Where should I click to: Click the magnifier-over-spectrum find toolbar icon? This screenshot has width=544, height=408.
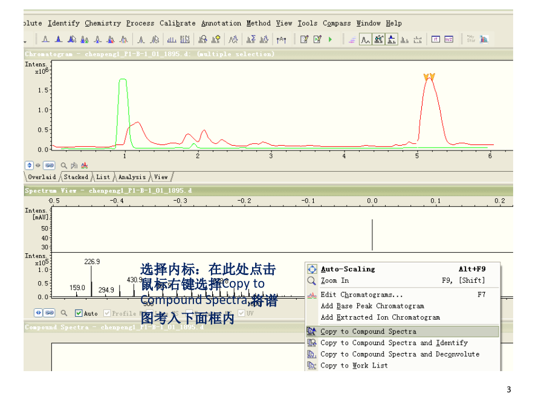tap(202, 39)
